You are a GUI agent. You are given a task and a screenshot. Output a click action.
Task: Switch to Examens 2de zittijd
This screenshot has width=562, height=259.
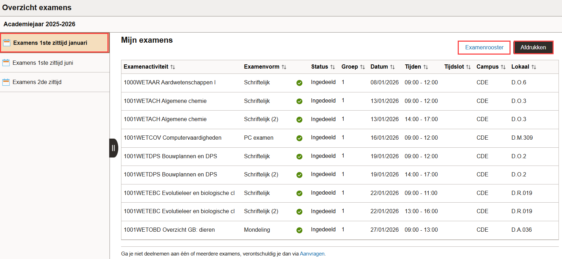[37, 82]
